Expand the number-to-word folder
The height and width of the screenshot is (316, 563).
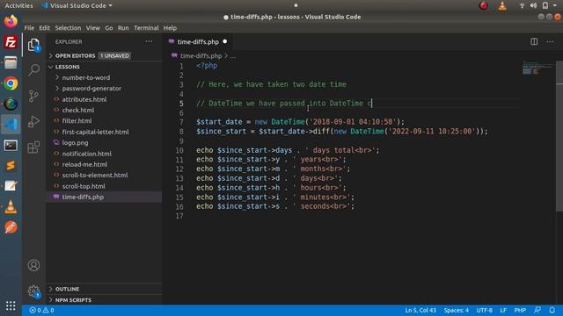pyautogui.click(x=86, y=77)
